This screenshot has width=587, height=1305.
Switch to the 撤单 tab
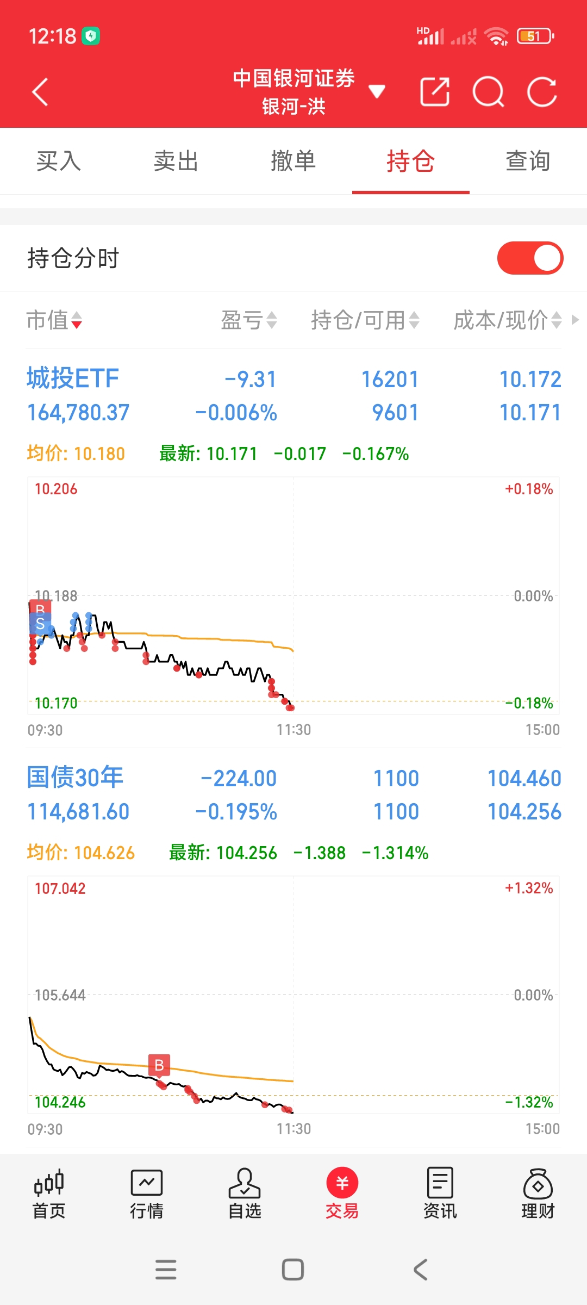tap(293, 161)
